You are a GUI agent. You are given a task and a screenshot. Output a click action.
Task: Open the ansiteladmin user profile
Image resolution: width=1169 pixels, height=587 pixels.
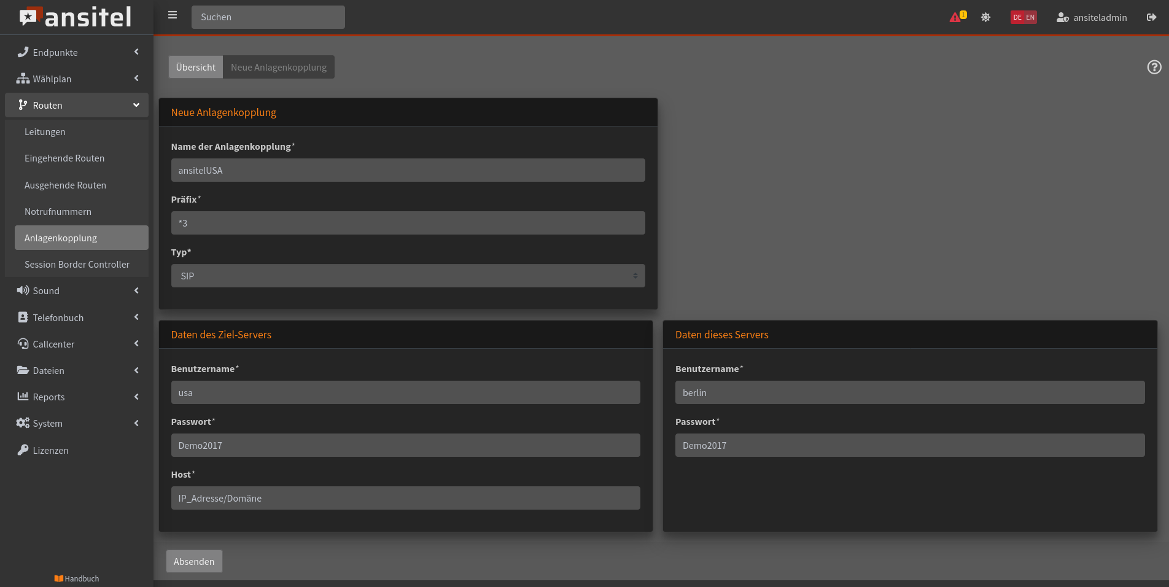tap(1092, 17)
